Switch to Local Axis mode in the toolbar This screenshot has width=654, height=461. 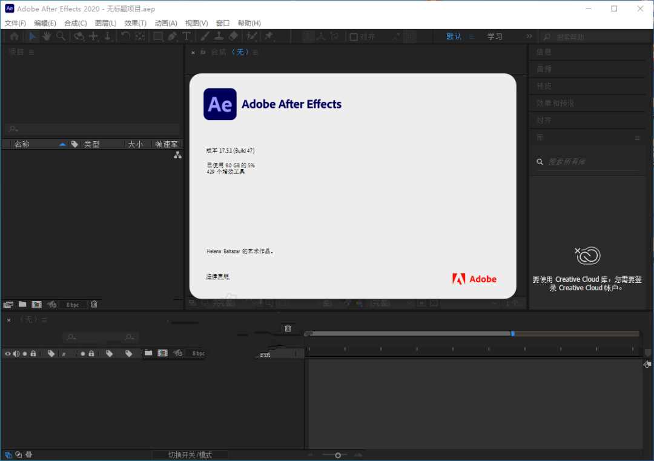pyautogui.click(x=308, y=36)
